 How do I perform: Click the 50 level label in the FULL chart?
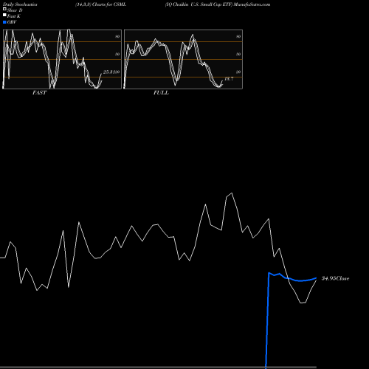pos(238,54)
